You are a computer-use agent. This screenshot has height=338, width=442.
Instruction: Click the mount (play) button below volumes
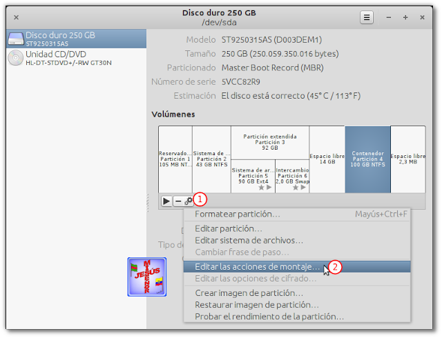(x=166, y=201)
